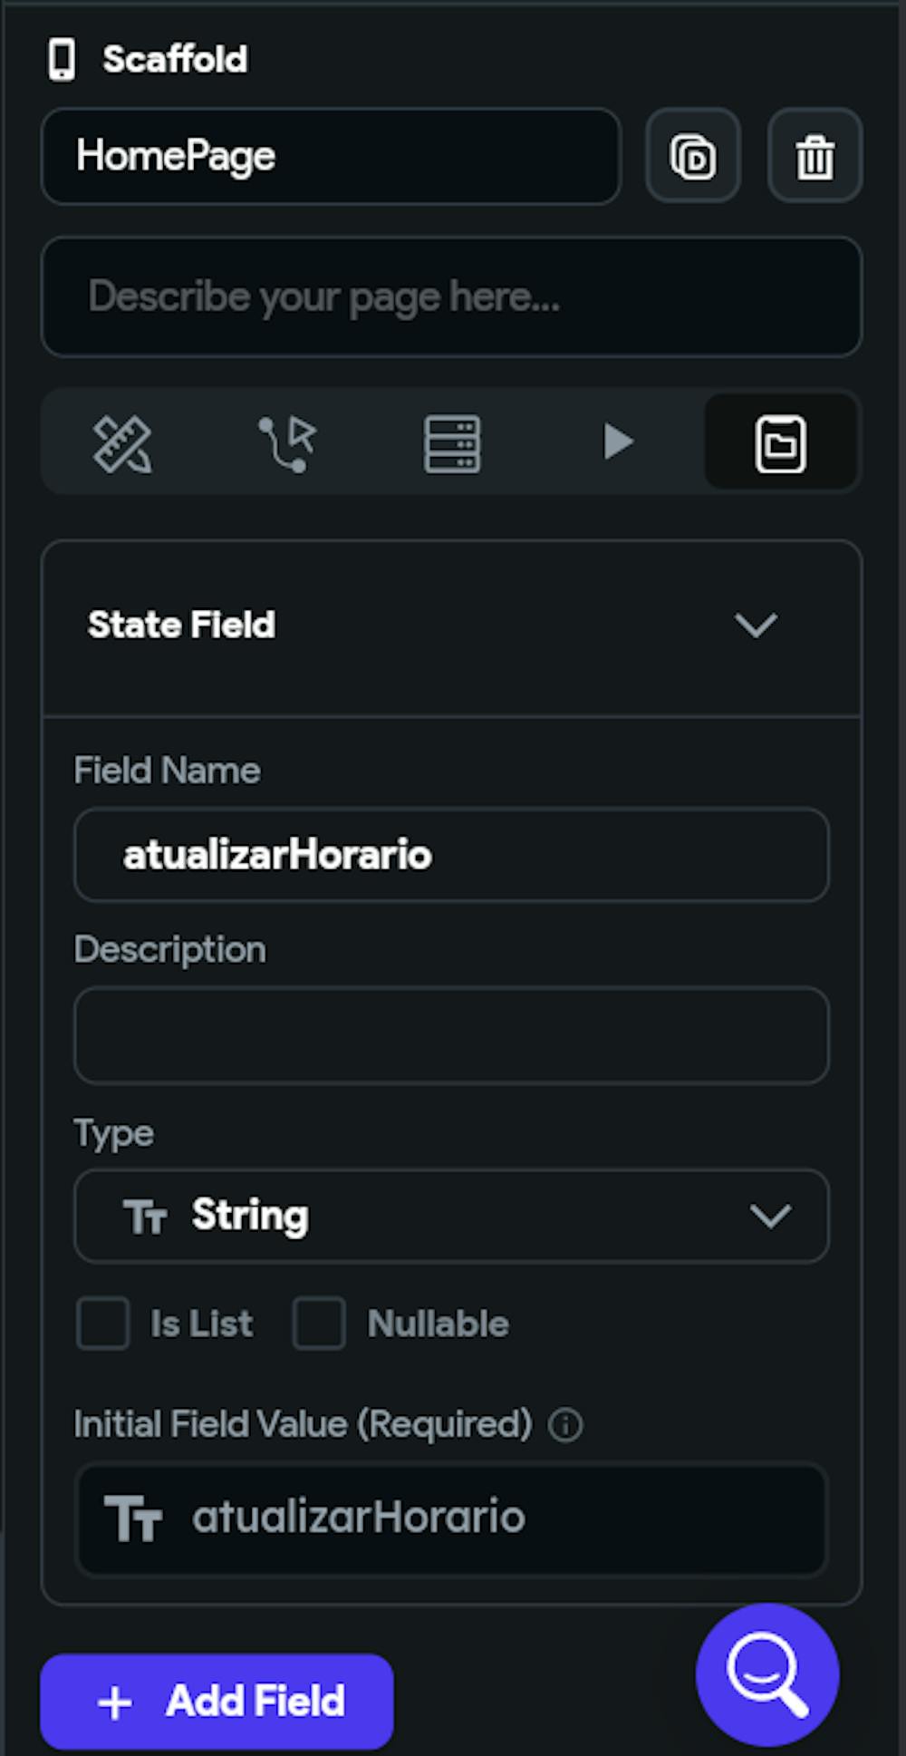
Task: Click the info icon beside Initial Field Value
Action: click(565, 1424)
